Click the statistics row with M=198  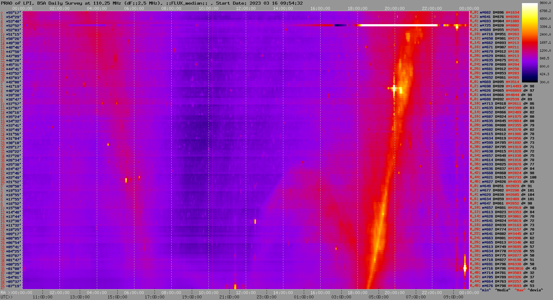(x=494, y=51)
